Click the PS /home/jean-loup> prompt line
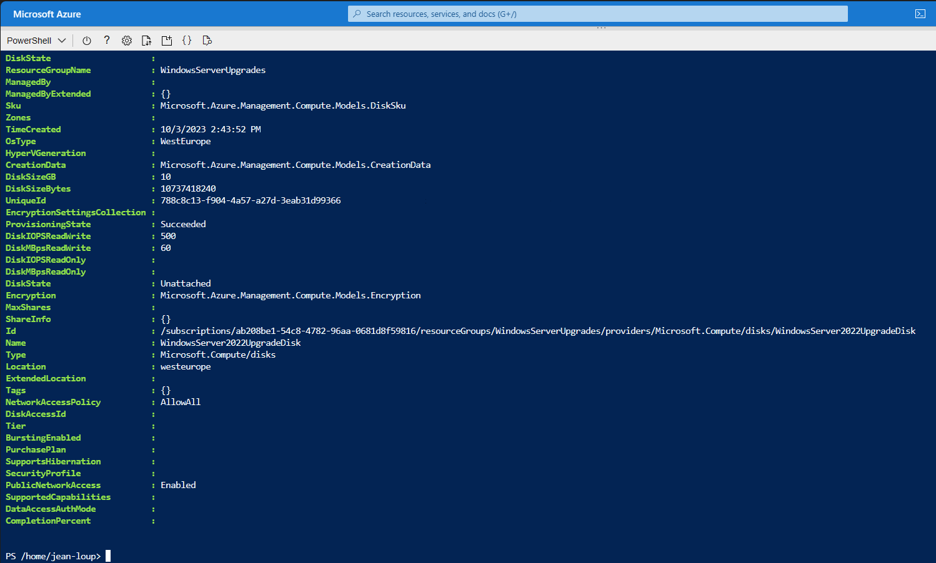This screenshot has height=563, width=936. pyautogui.click(x=53, y=556)
